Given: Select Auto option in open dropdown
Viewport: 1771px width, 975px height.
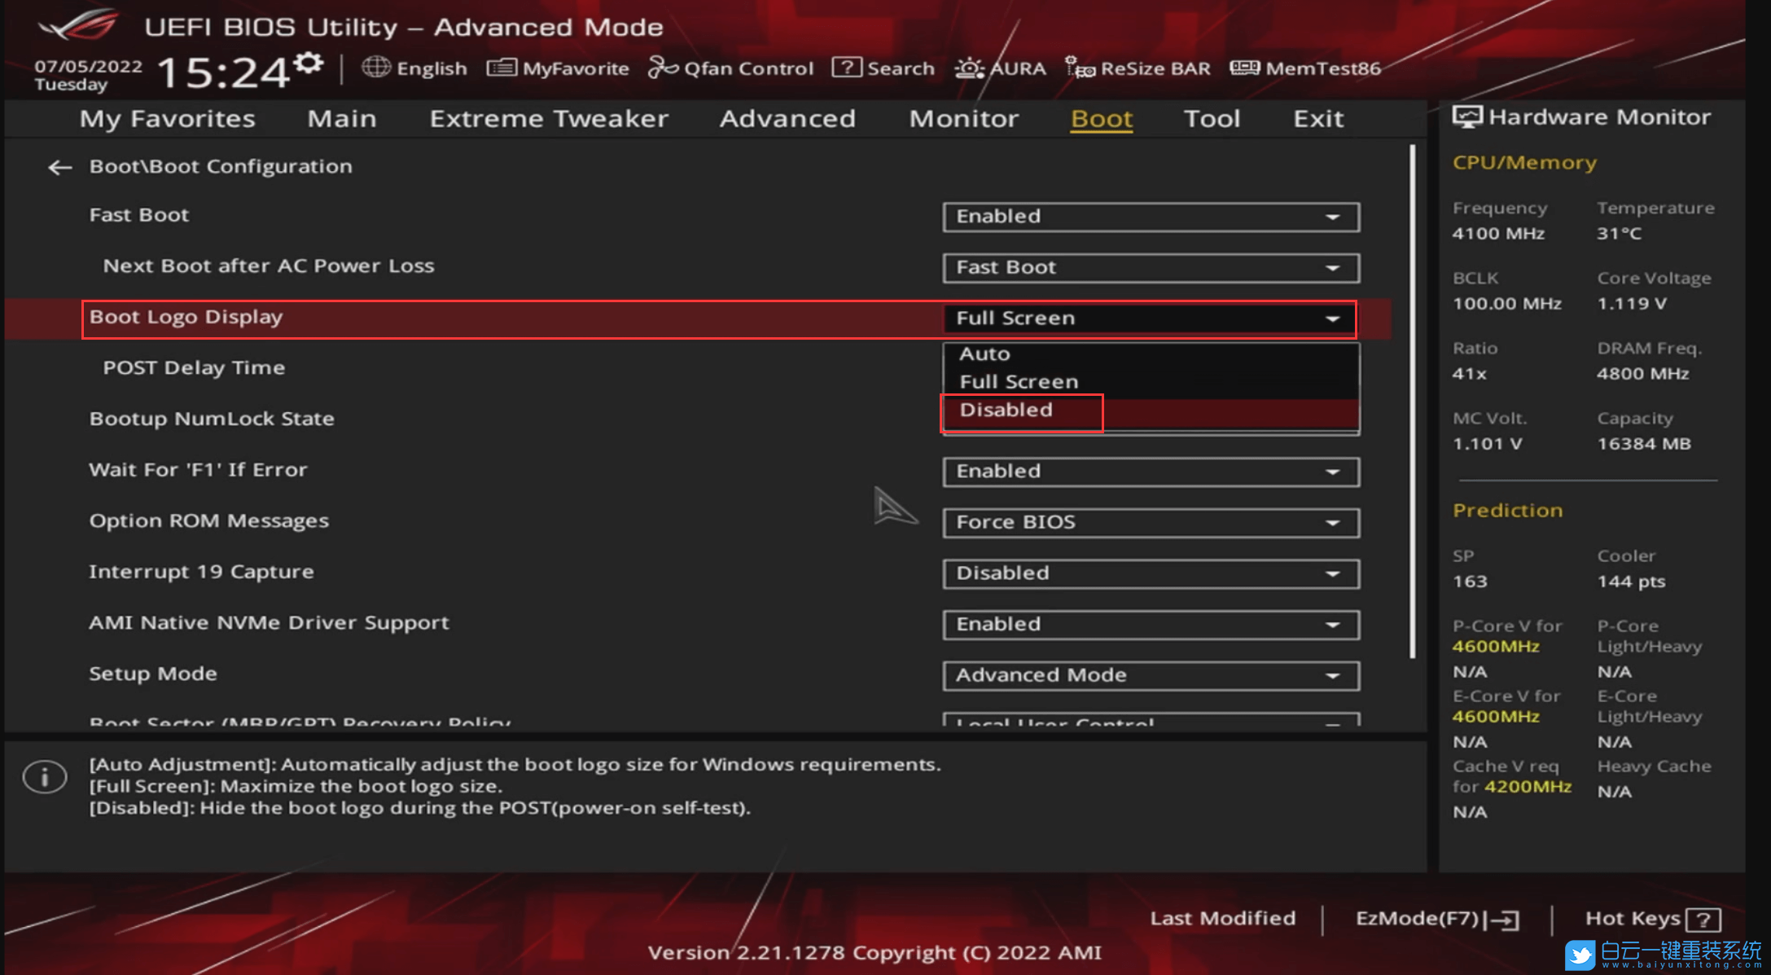Looking at the screenshot, I should 984,354.
